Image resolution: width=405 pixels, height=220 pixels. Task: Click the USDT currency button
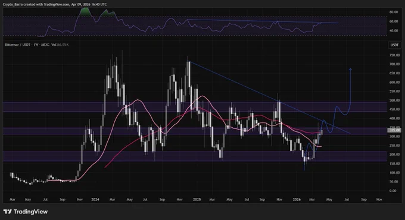[x=394, y=45]
